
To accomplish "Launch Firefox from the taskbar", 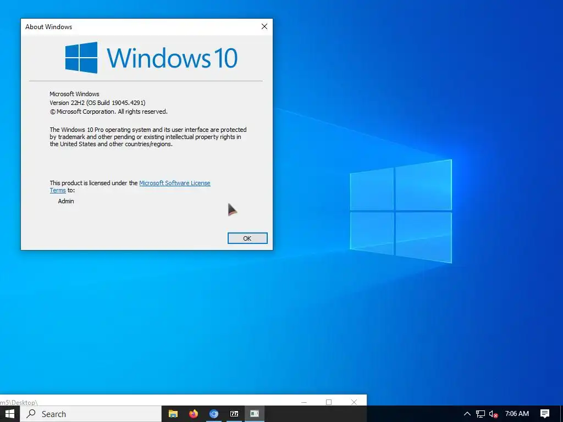I will point(194,414).
